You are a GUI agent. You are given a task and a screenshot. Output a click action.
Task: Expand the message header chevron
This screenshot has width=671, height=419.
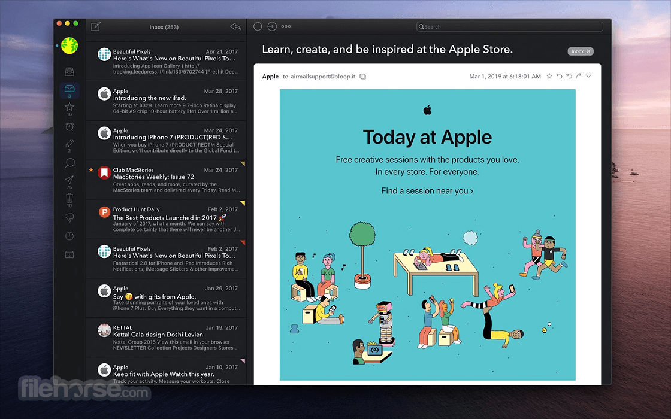point(588,76)
